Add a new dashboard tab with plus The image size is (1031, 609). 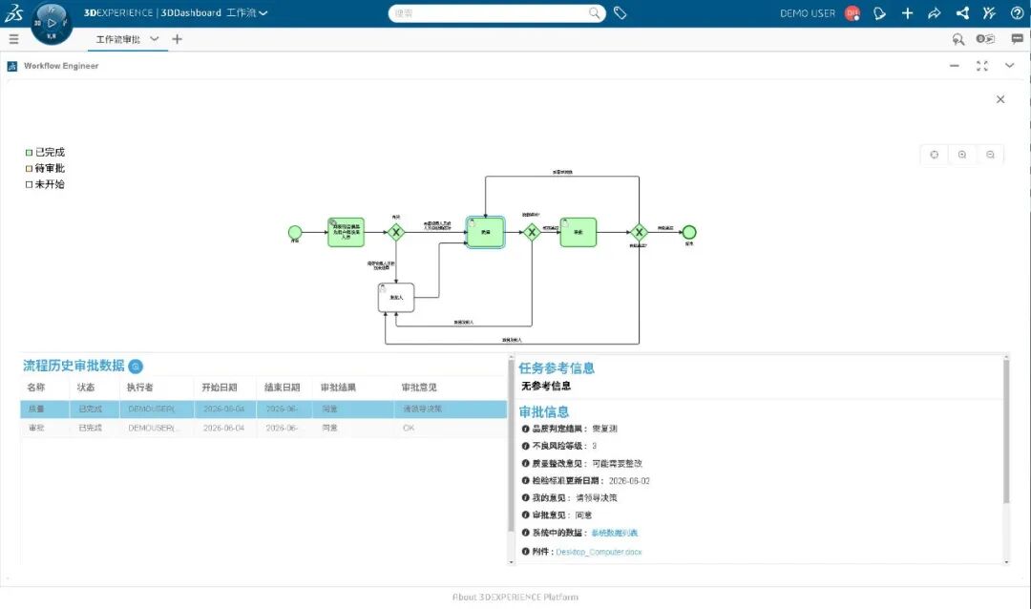coord(177,39)
